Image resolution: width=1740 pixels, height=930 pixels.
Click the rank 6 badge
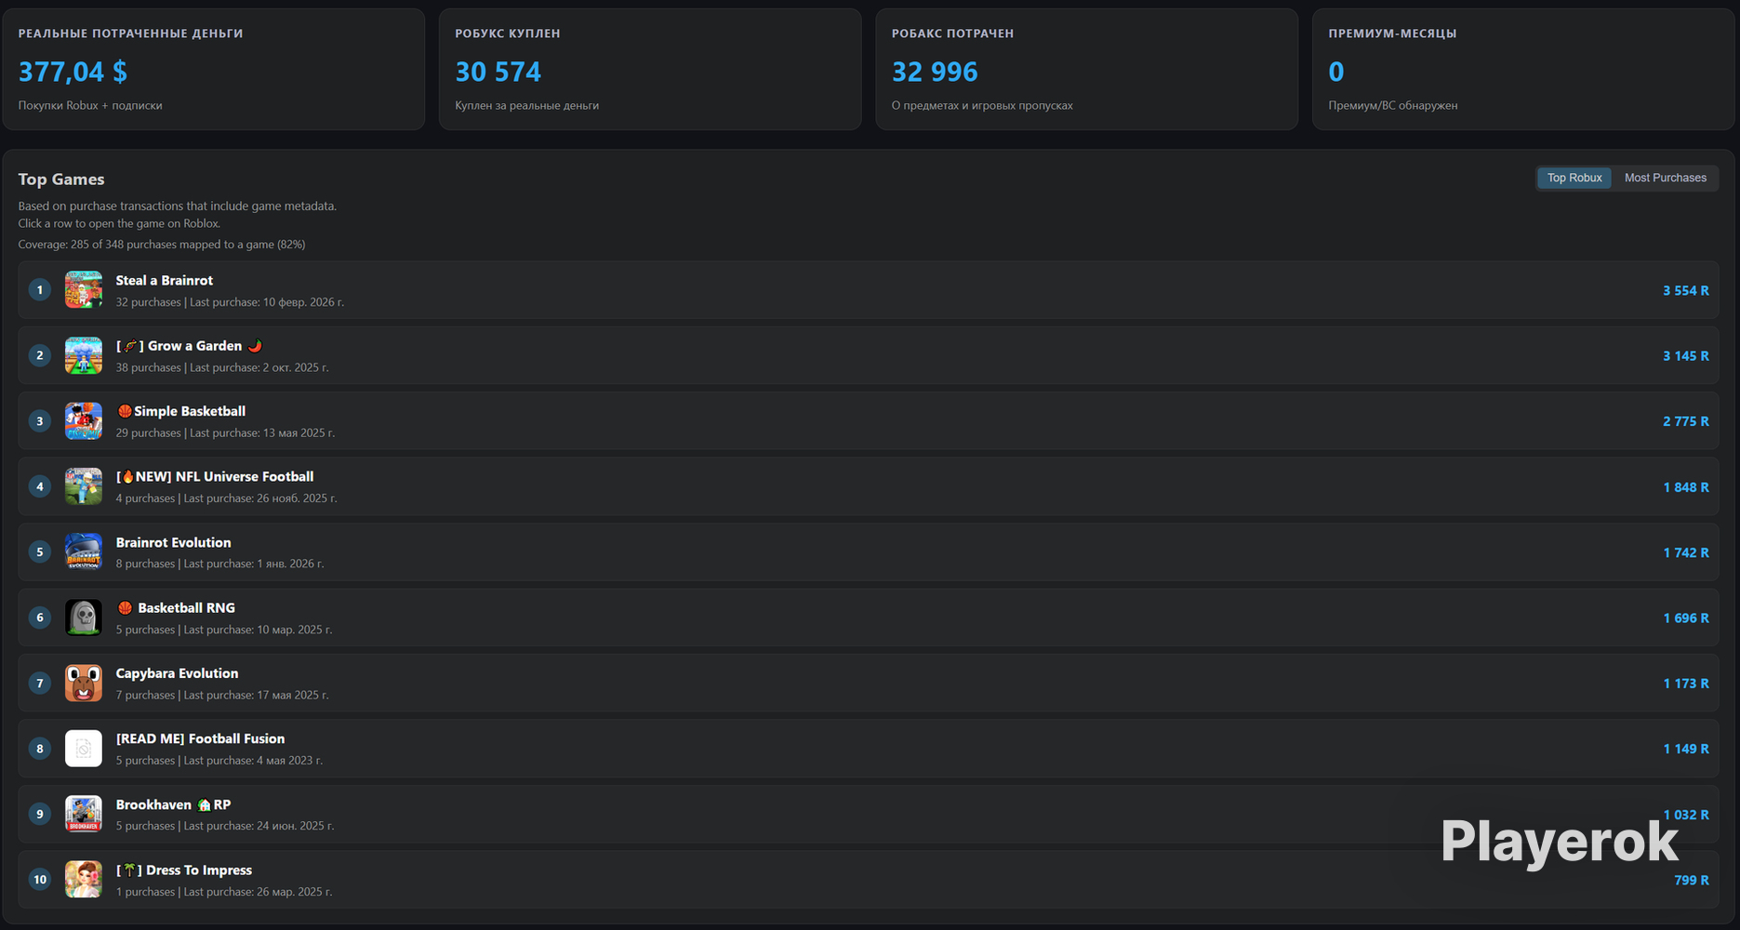pyautogui.click(x=40, y=618)
